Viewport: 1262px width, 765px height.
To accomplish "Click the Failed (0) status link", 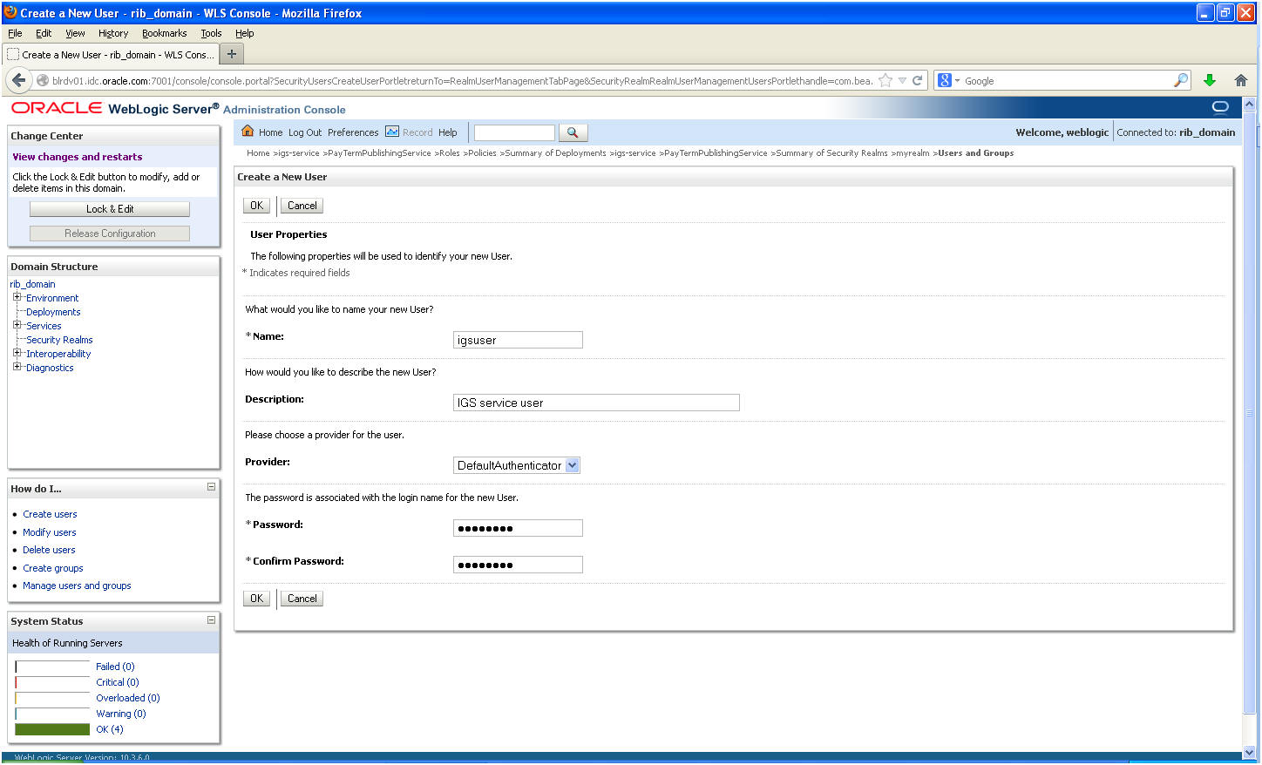I will click(115, 667).
